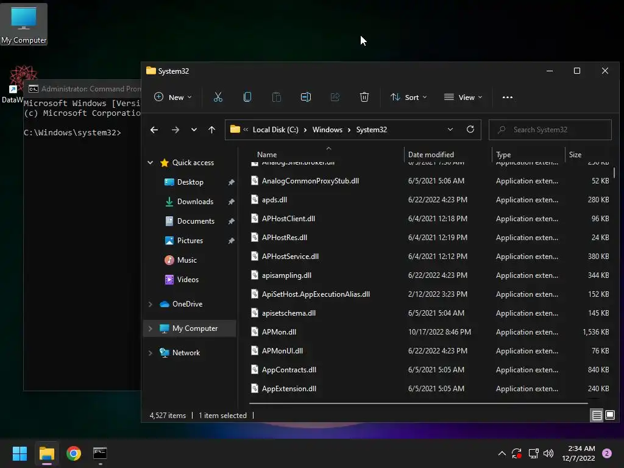Select My Computer desktop icon

(x=24, y=25)
